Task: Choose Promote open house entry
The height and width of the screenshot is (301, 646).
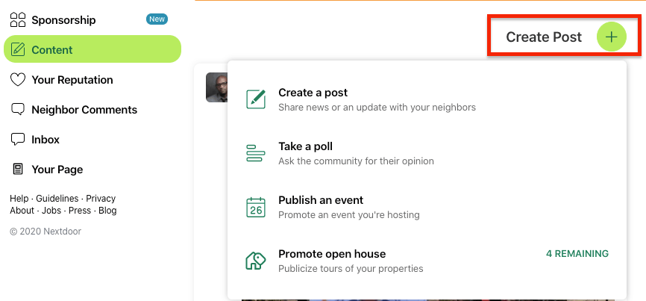Action: [427, 261]
